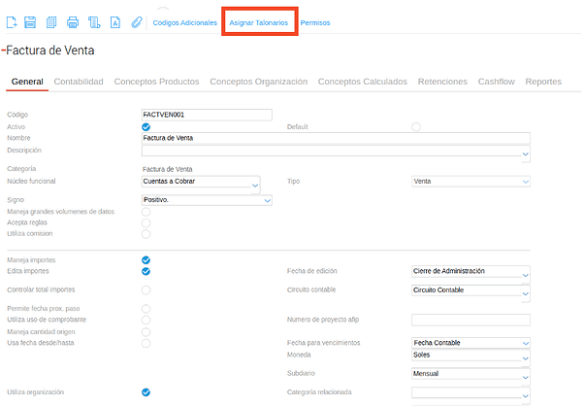This screenshot has height=407, width=584.
Task: Click the Codigo field with FACTVEN001
Action: [207, 115]
